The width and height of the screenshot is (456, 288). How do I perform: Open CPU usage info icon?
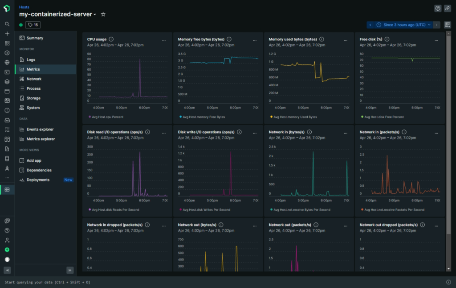point(111,39)
